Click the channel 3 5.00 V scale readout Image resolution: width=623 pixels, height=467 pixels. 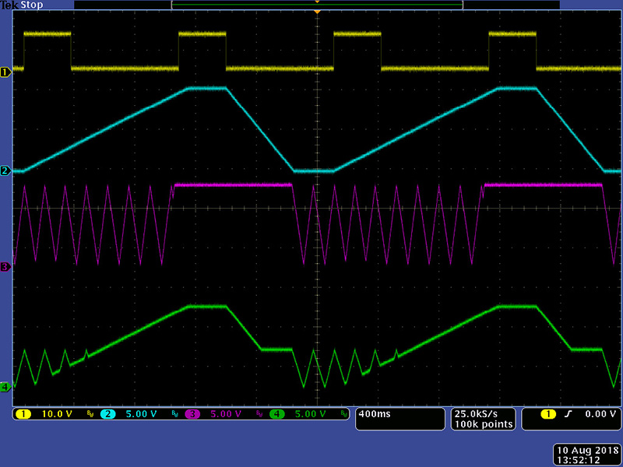click(x=226, y=414)
